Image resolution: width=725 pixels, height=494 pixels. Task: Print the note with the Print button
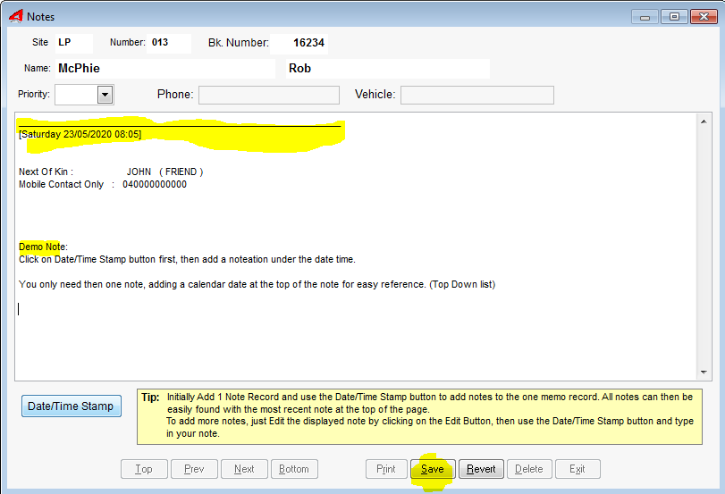(386, 469)
